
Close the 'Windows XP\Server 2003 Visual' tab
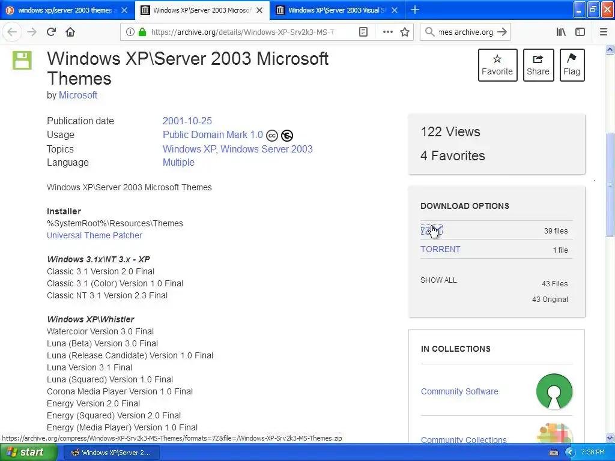click(x=395, y=10)
